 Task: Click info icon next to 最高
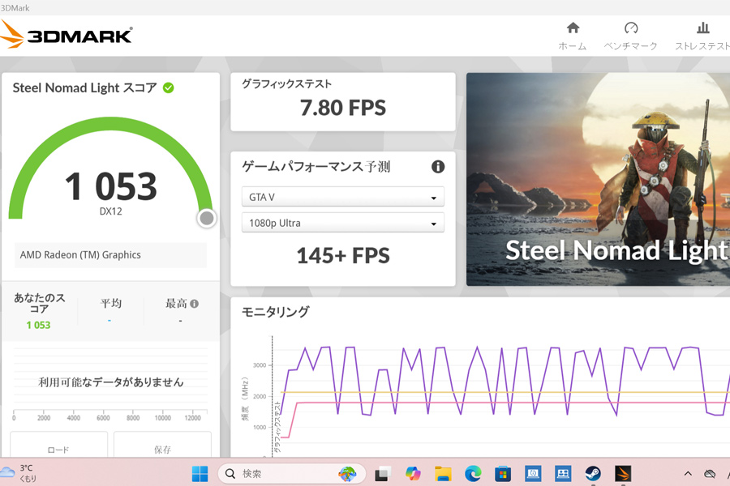point(195,304)
